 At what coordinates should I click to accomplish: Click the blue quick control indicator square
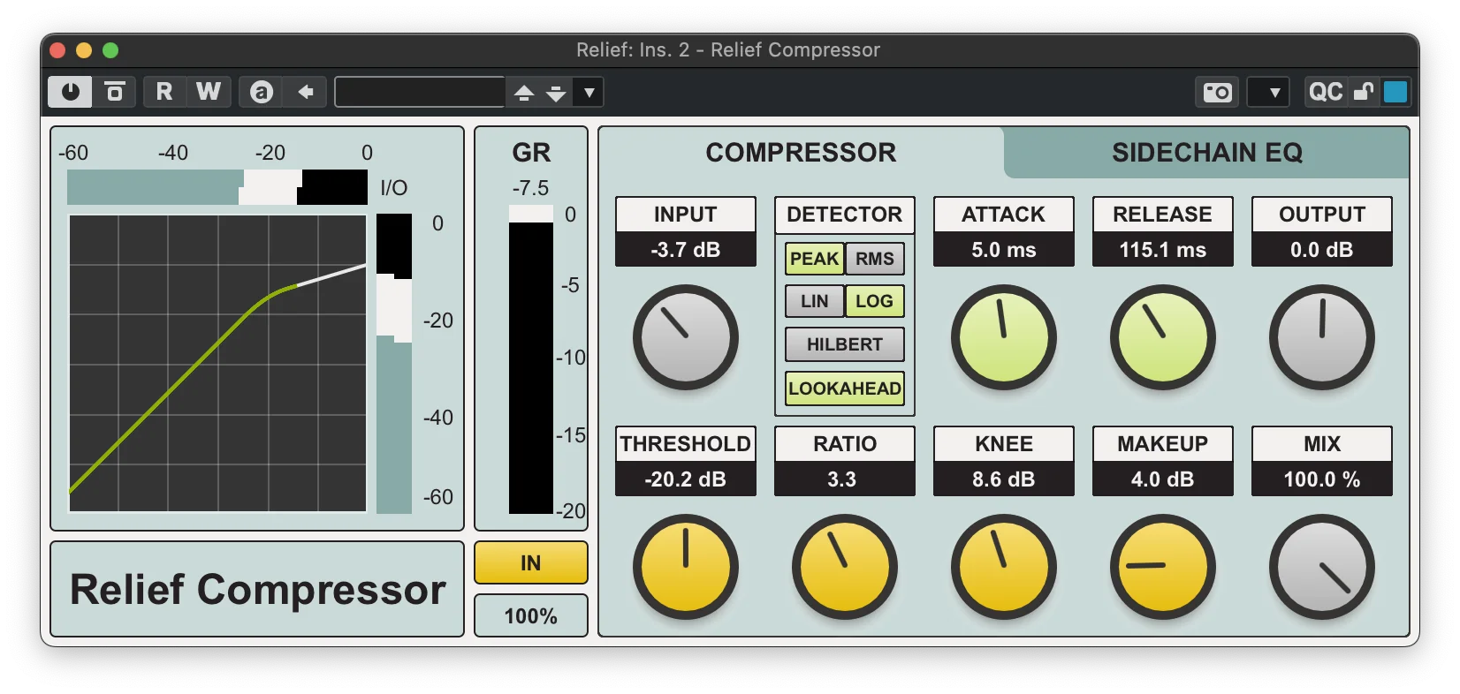pyautogui.click(x=1395, y=92)
